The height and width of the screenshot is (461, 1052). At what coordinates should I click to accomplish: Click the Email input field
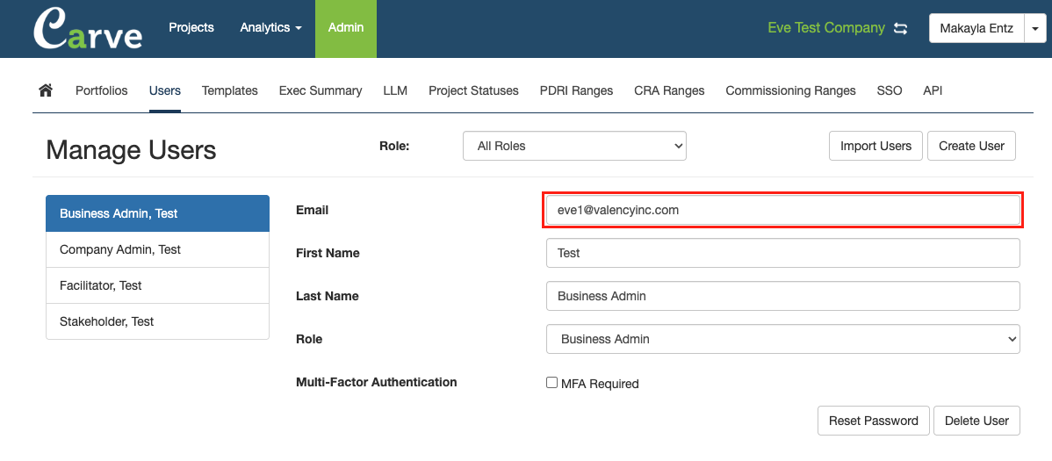click(x=782, y=211)
